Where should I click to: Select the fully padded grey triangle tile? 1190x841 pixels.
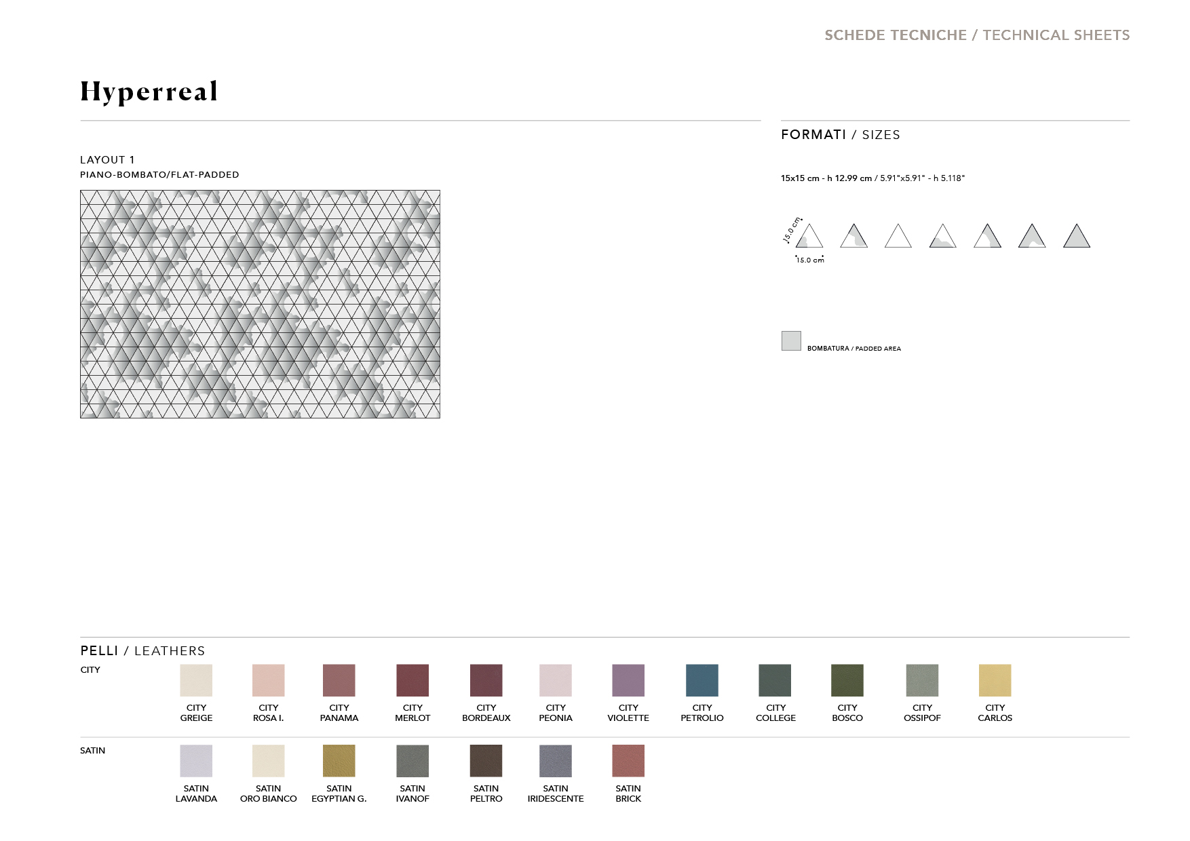tap(1077, 237)
